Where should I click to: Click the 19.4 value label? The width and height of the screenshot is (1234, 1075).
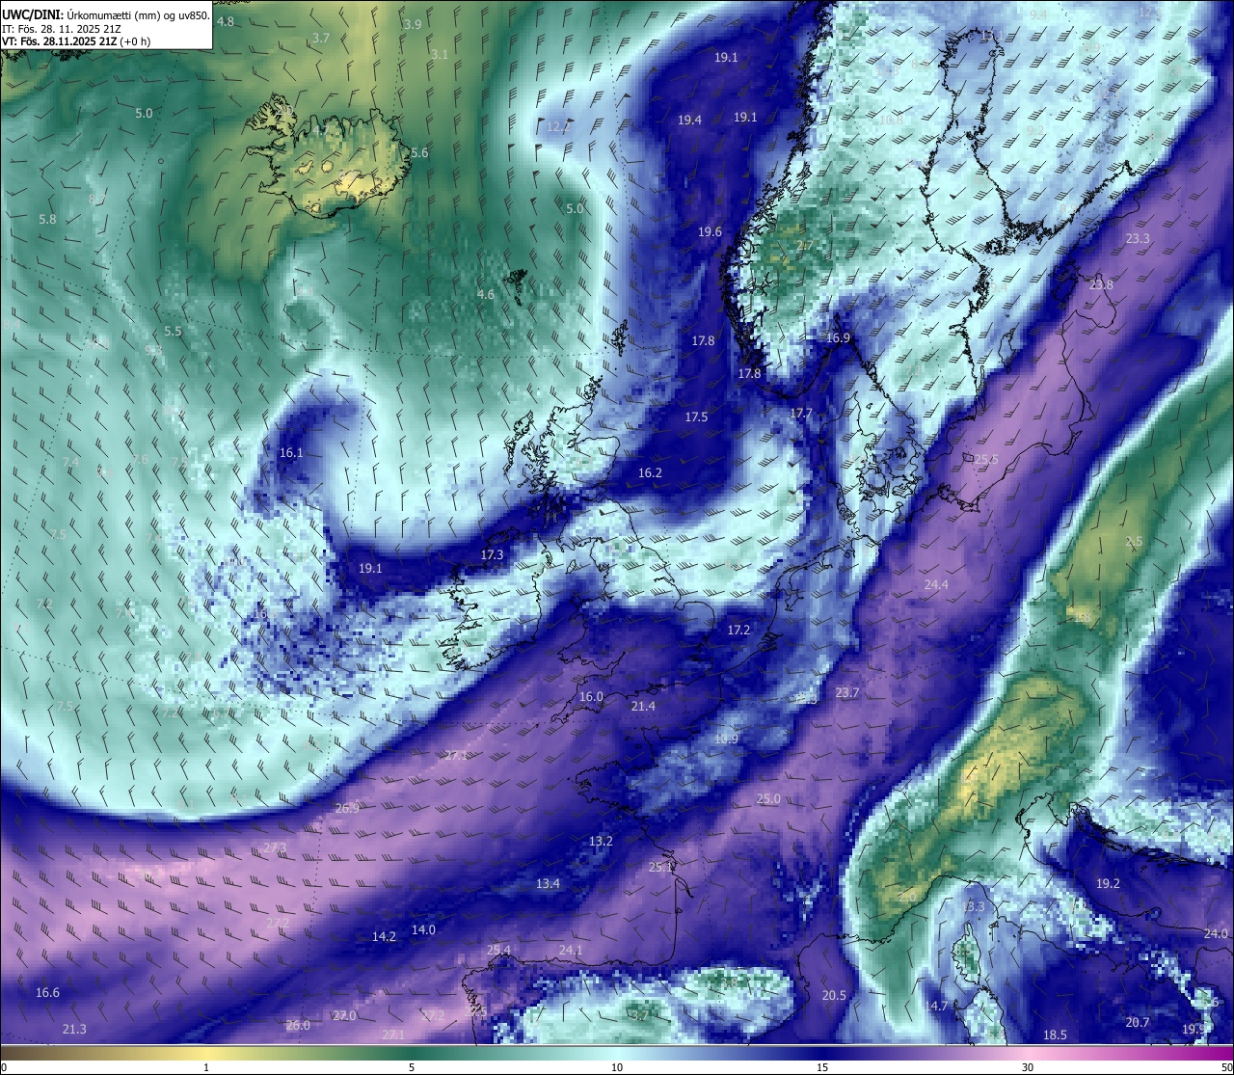[x=689, y=121]
